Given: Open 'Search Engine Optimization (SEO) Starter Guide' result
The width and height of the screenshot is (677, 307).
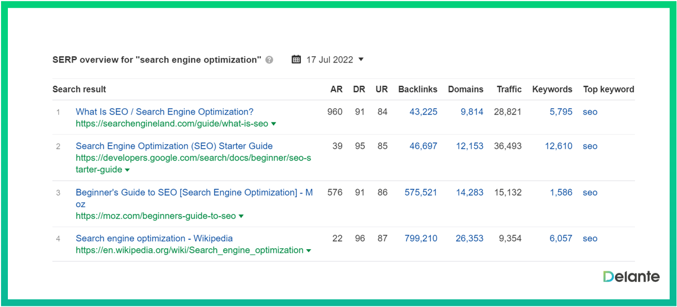Looking at the screenshot, I should click(174, 146).
